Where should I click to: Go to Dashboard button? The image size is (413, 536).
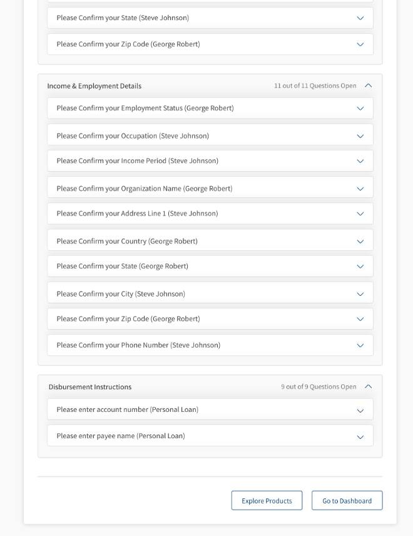(347, 500)
